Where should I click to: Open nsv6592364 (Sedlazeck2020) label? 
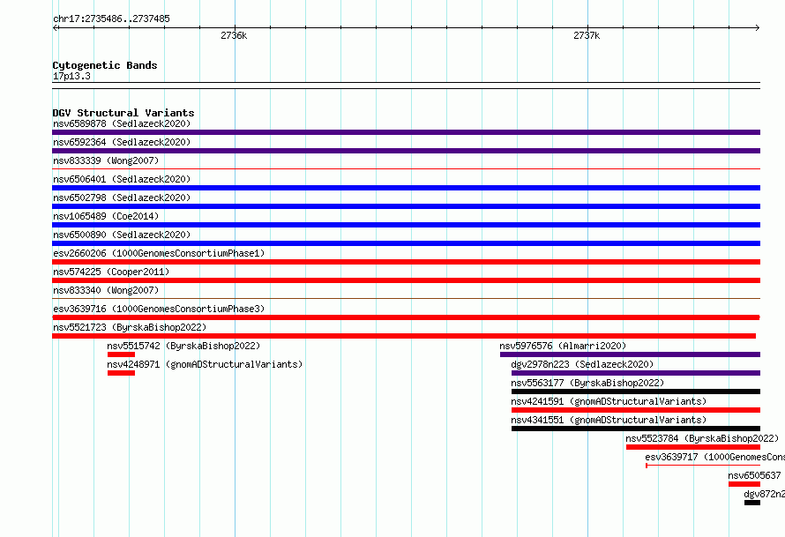122,142
